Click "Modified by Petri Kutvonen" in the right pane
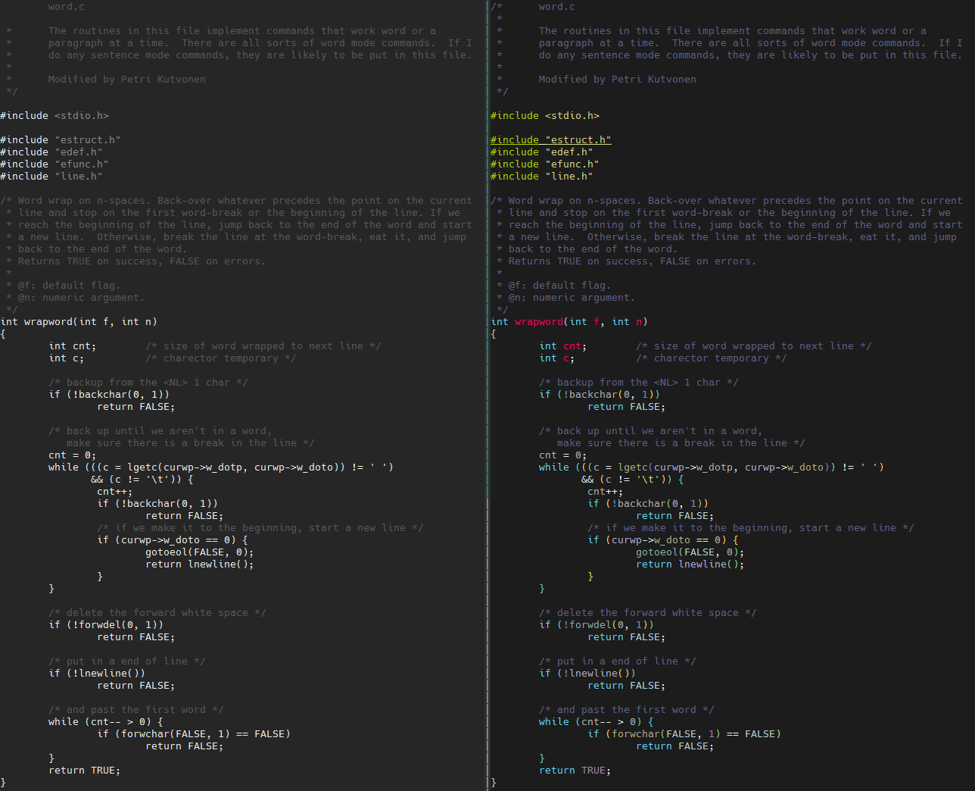The width and height of the screenshot is (975, 791). pos(618,80)
